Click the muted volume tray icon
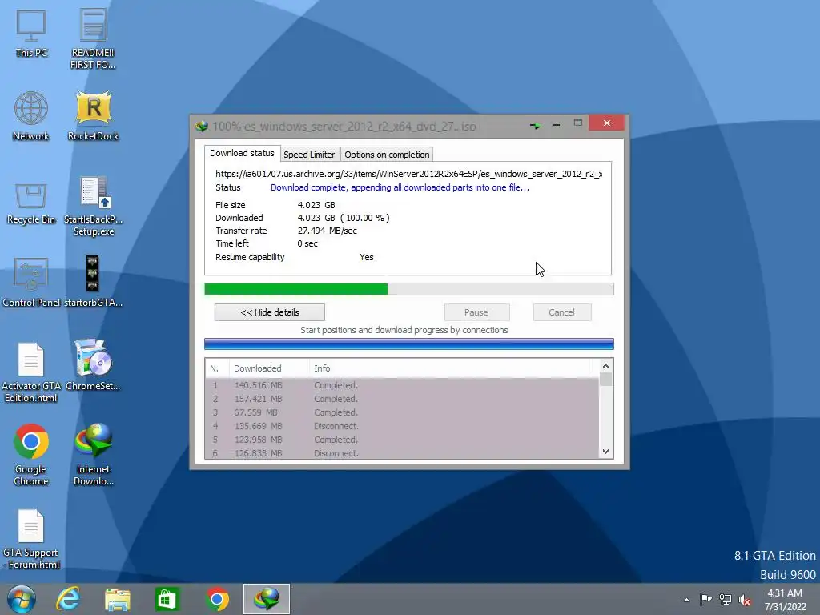820x615 pixels. point(744,600)
